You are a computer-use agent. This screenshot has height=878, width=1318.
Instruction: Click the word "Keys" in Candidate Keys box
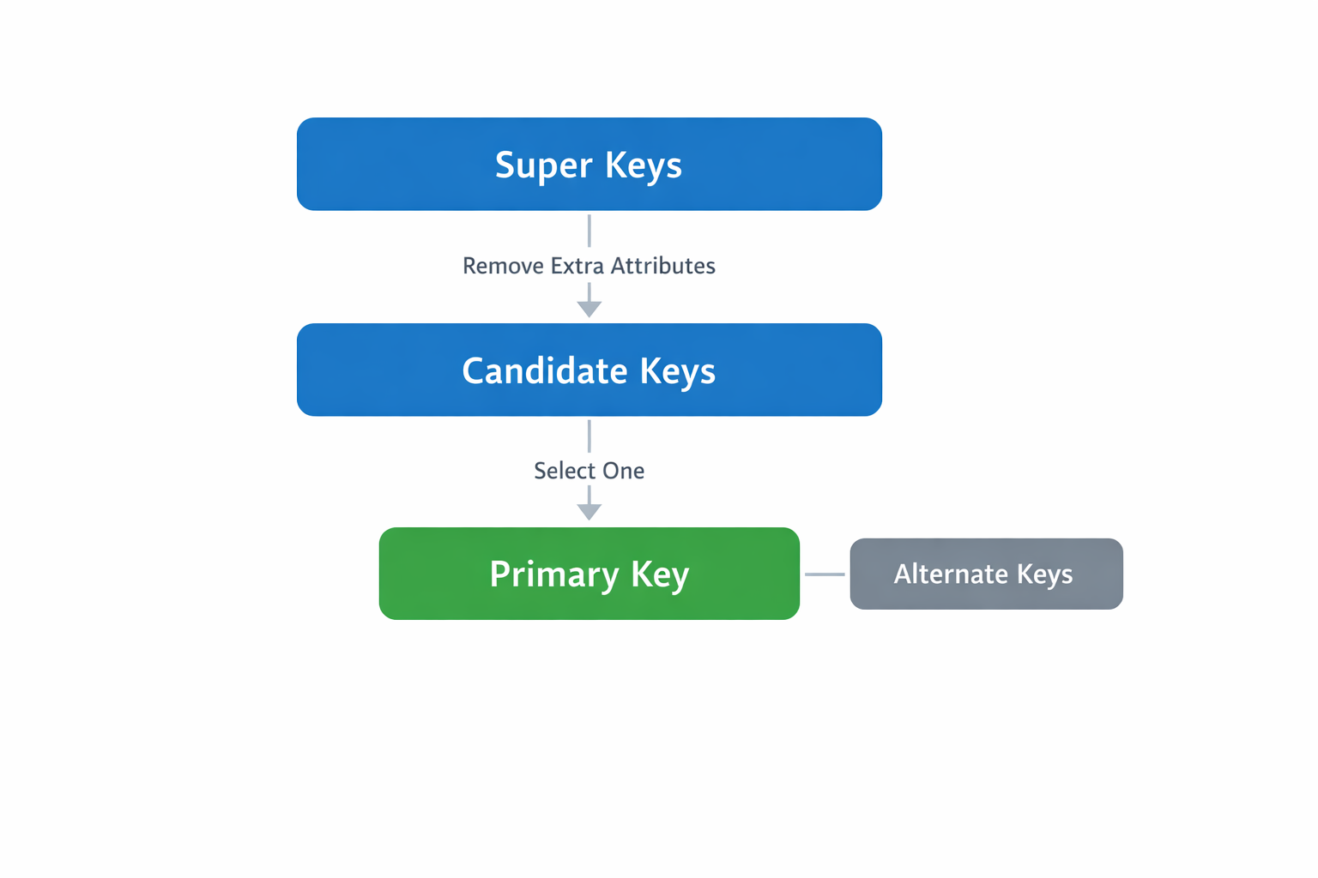[678, 371]
